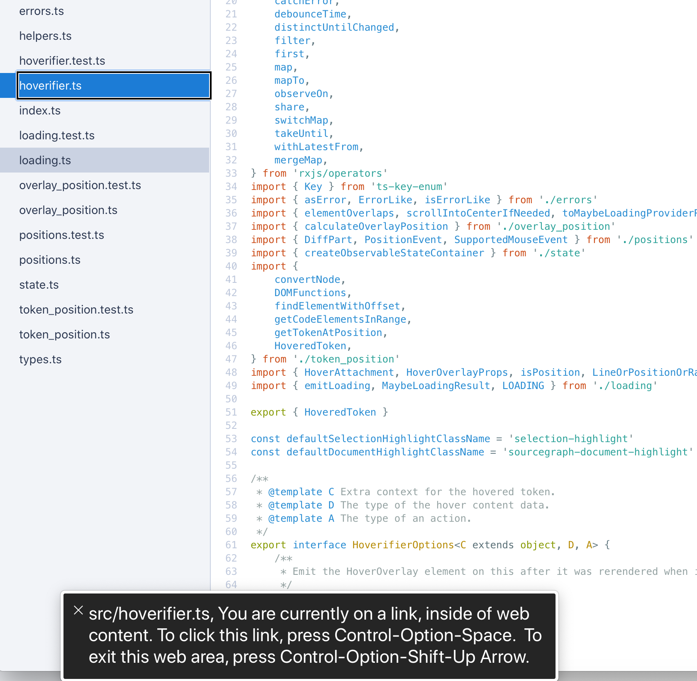Click the takeUntil identifier

coord(301,134)
